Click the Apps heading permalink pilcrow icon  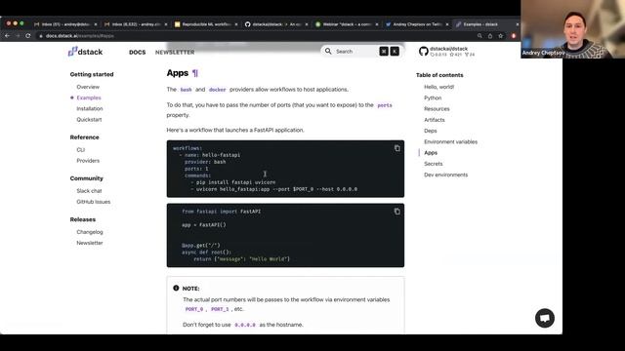click(x=195, y=73)
